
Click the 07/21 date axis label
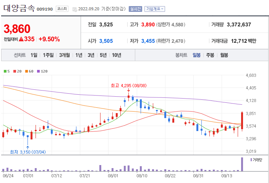85,176
